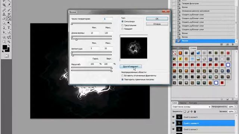Viewport: 239px width, 134px height.
Task: Confirm the Волна dialog with OK
Action: (157, 19)
